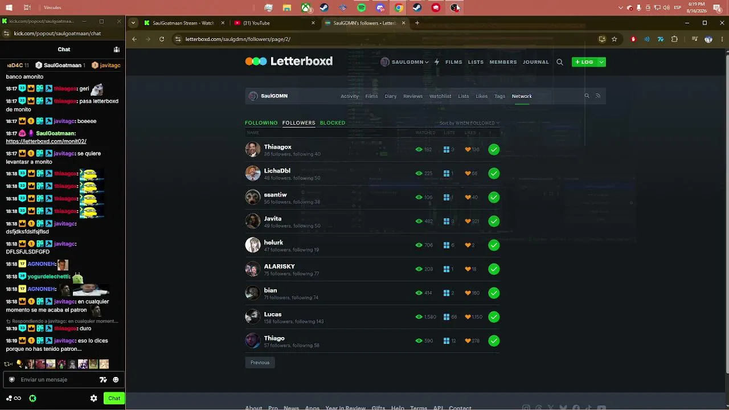Toggle following for helurk
Viewport: 729px width, 410px height.
[x=494, y=245]
